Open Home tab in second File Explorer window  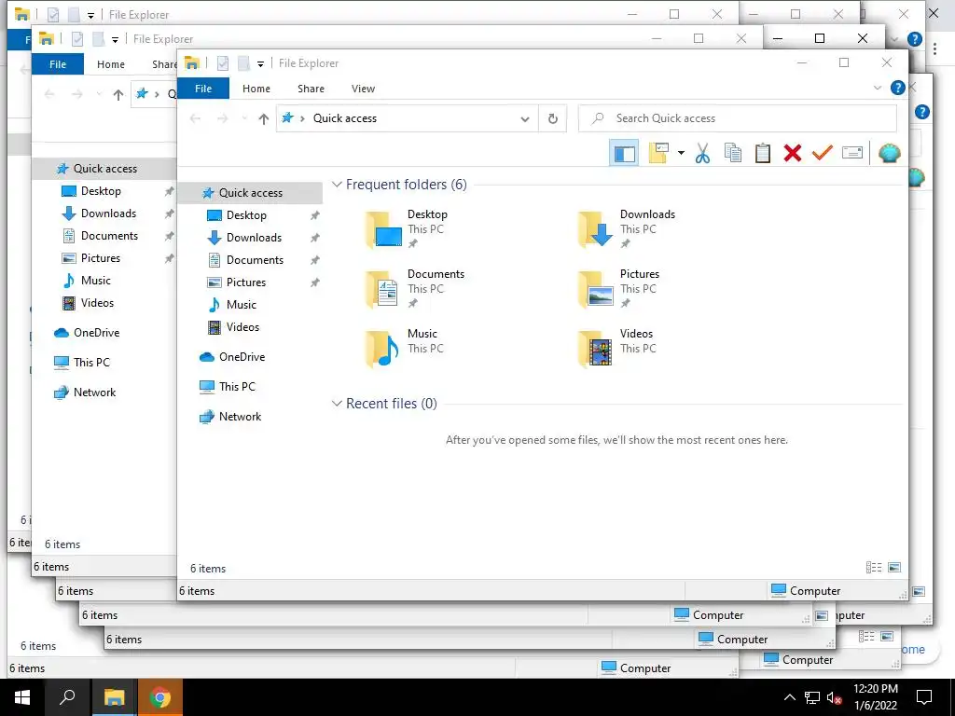(x=111, y=64)
